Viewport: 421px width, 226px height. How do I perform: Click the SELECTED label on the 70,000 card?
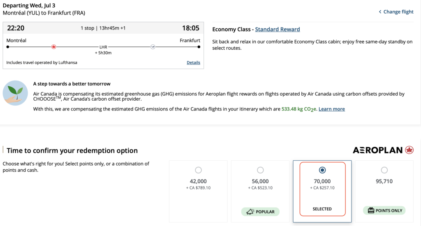(x=322, y=209)
